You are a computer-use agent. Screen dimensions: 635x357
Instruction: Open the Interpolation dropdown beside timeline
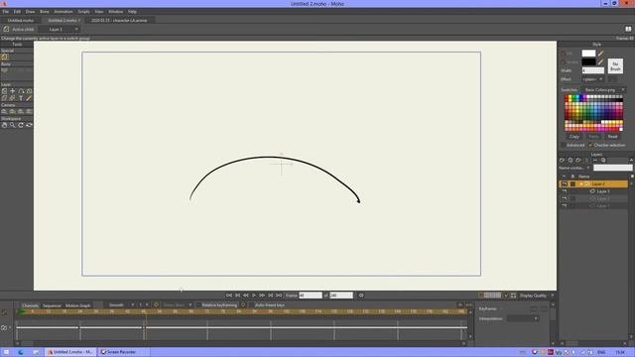pos(523,318)
